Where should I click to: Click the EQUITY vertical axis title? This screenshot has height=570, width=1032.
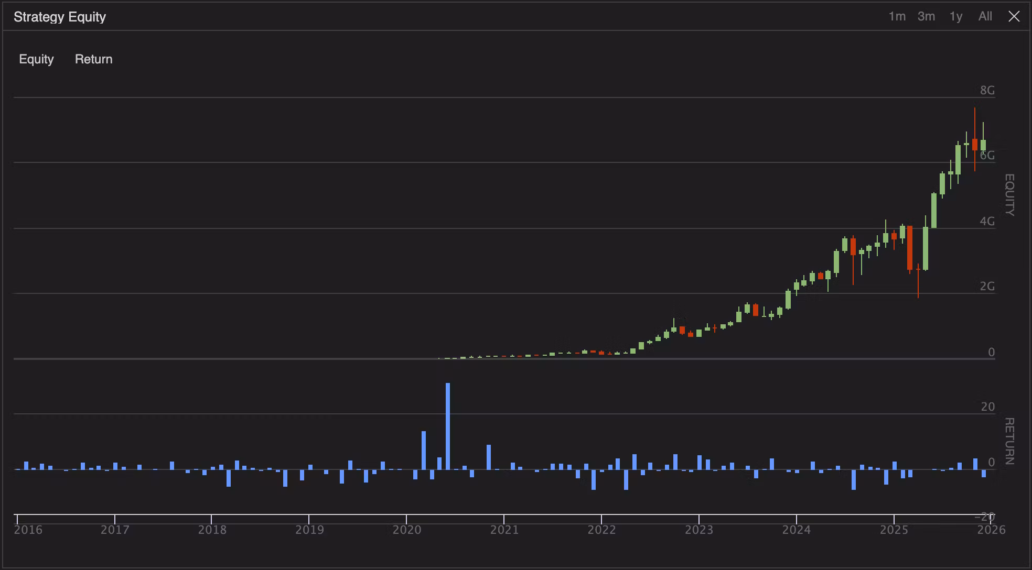1009,195
